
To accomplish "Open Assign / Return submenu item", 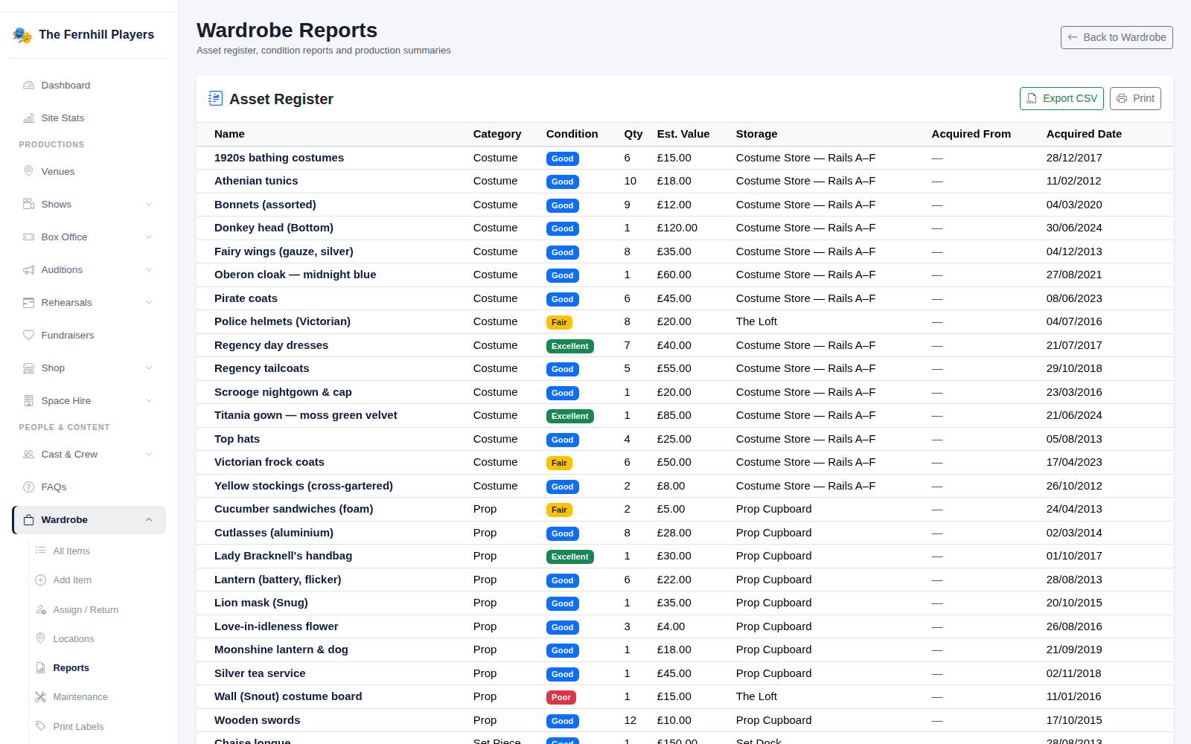I will pos(86,610).
